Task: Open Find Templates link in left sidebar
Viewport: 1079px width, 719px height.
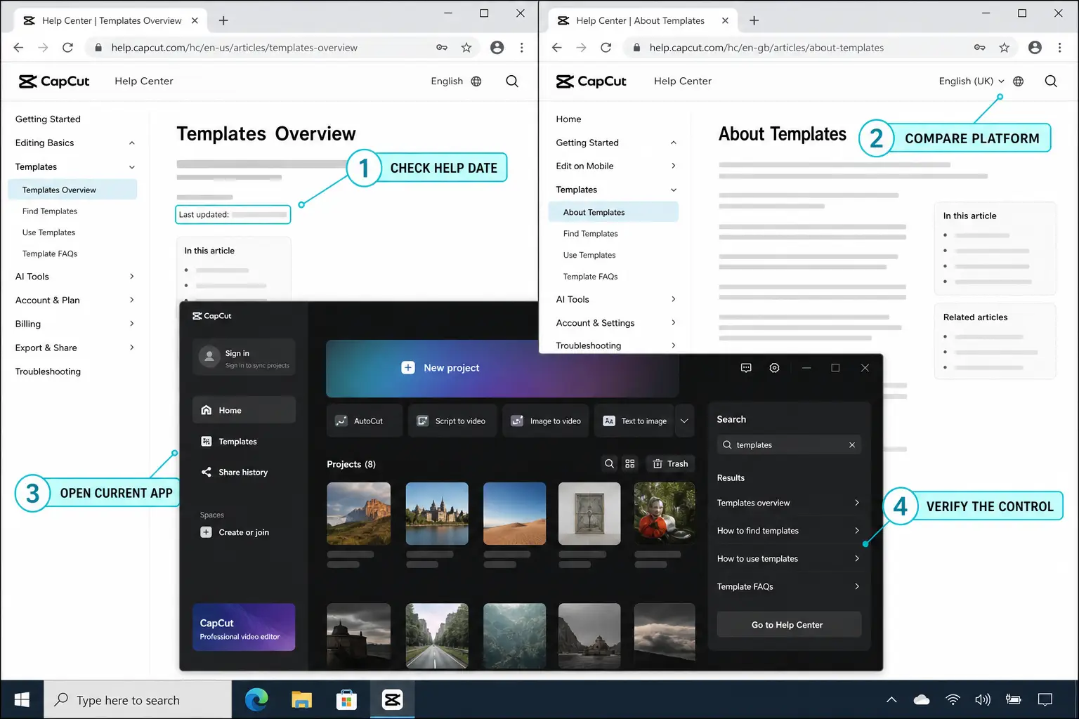Action: 50,211
